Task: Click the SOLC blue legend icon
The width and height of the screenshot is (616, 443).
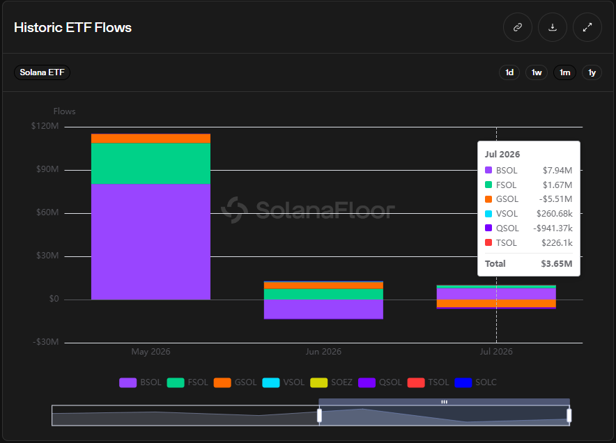Action: tap(463, 382)
